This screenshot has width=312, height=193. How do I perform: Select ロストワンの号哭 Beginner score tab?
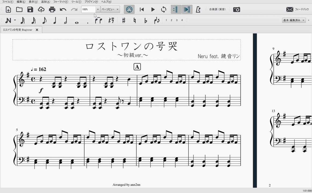point(17,30)
